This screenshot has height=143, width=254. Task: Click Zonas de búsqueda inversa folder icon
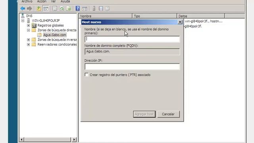coord(34,40)
